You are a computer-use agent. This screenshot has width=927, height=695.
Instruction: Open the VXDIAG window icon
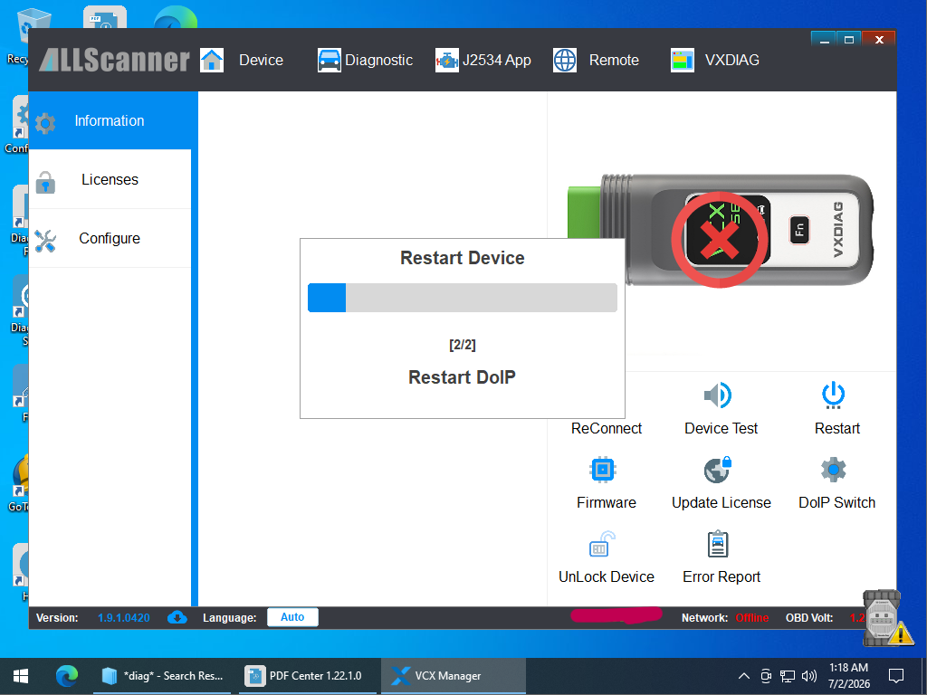tap(683, 61)
